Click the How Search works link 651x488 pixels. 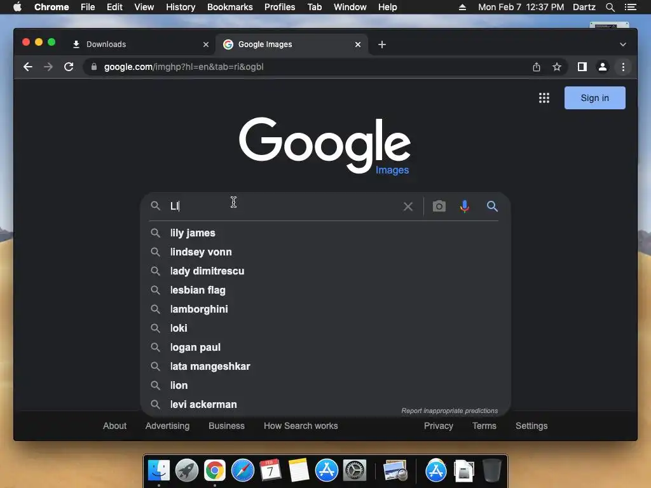pyautogui.click(x=301, y=426)
